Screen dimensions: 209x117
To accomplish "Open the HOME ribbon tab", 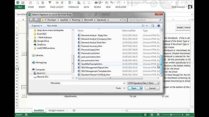I will click(31, 7).
